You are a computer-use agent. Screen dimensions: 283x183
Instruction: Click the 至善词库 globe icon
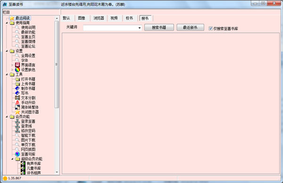[x=17, y=154]
